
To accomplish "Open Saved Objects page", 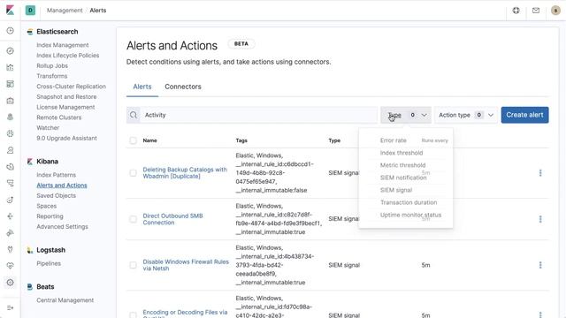I will pos(56,196).
